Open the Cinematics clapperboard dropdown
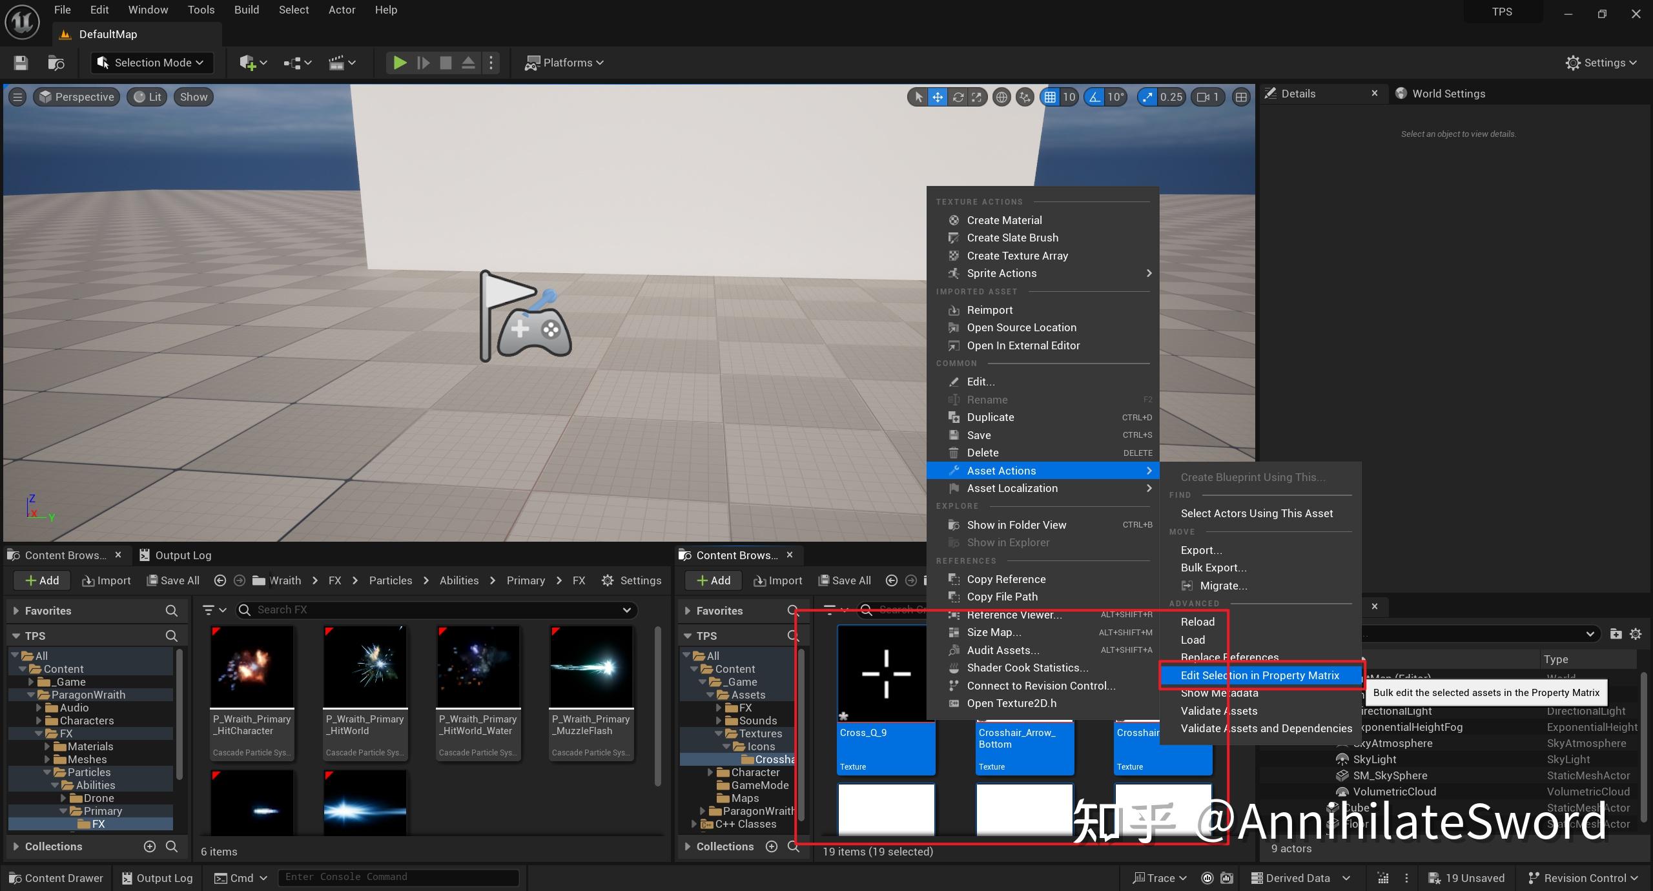 [342, 63]
